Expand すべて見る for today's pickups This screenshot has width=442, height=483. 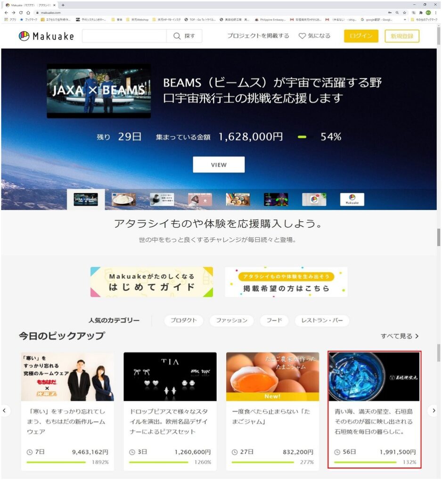(x=400, y=336)
